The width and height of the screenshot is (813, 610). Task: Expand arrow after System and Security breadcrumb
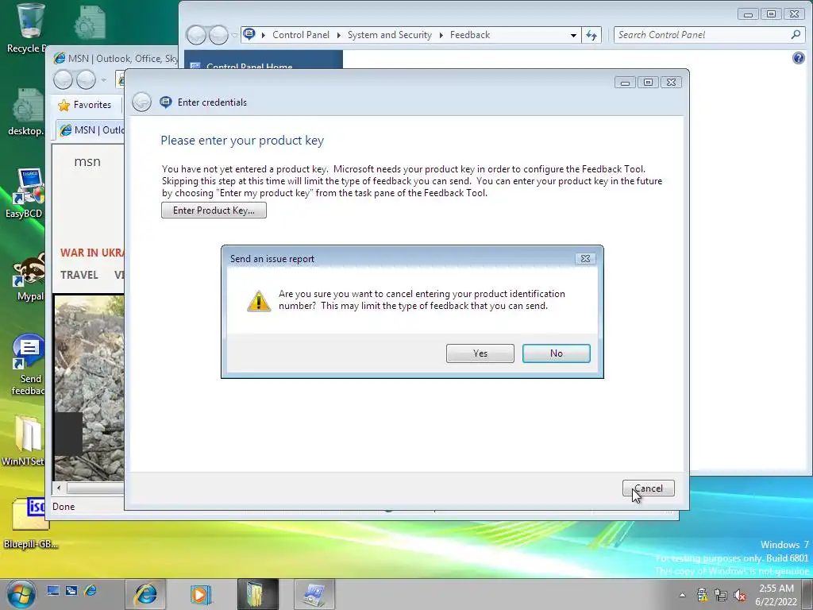coord(441,35)
